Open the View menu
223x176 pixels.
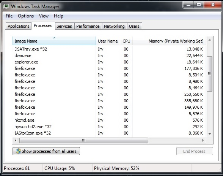point(44,16)
